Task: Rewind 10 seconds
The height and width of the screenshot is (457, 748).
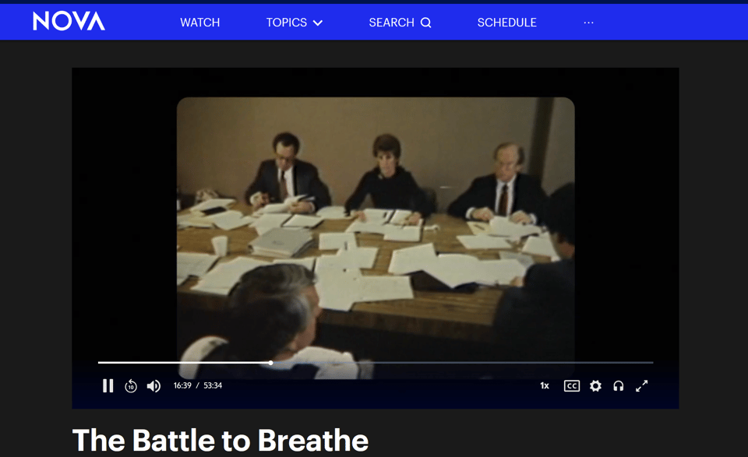Action: (131, 385)
